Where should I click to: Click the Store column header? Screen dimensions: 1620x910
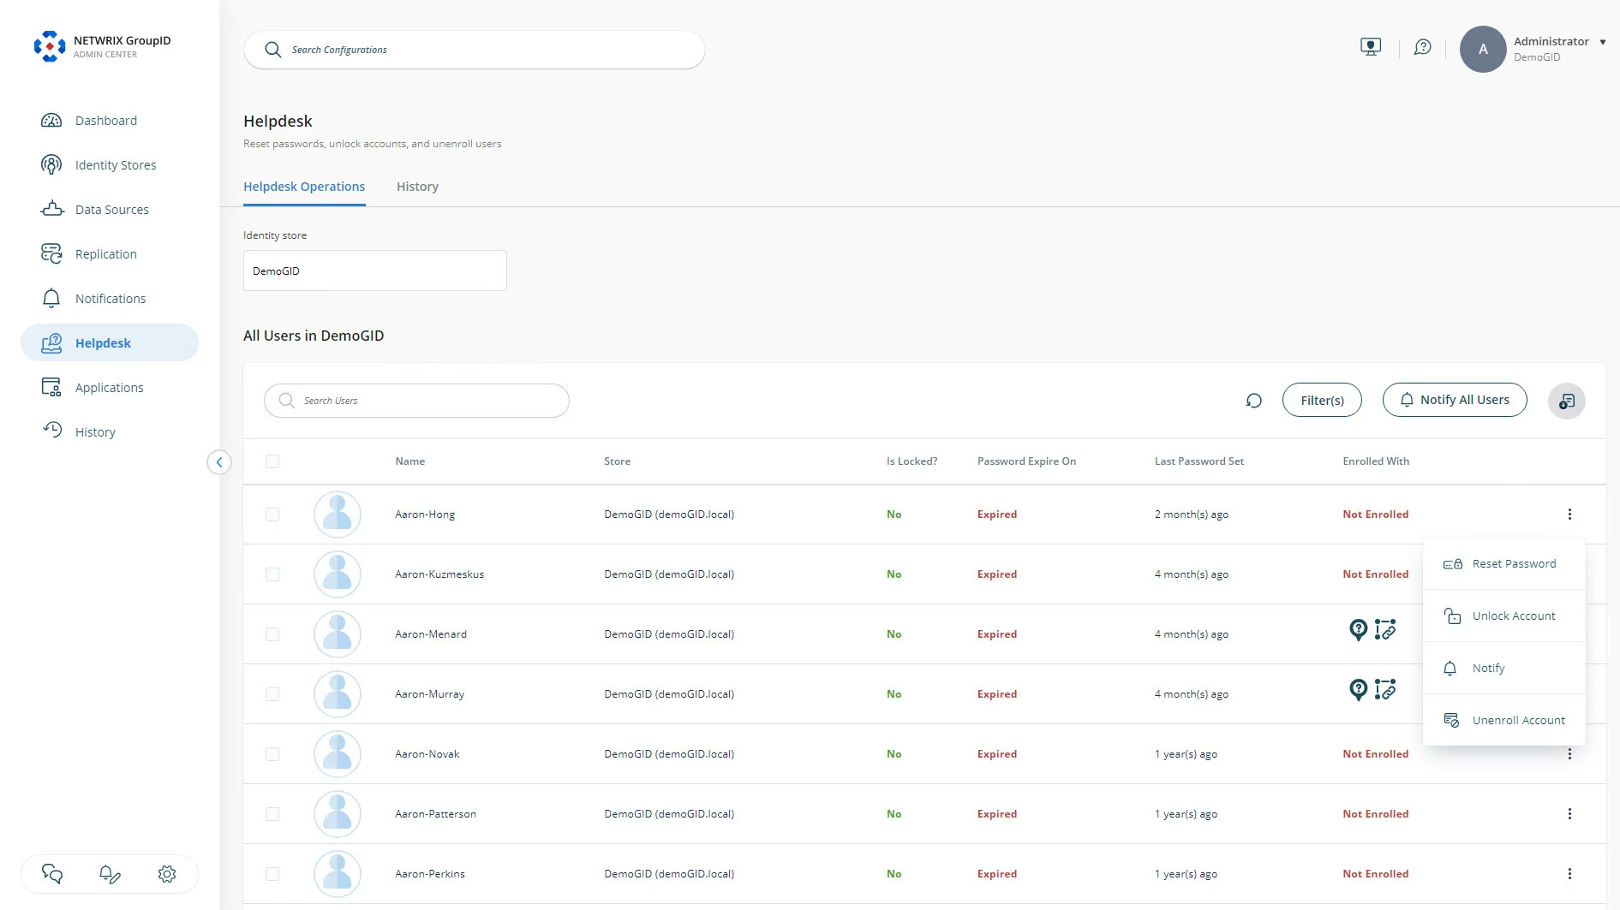pos(617,461)
